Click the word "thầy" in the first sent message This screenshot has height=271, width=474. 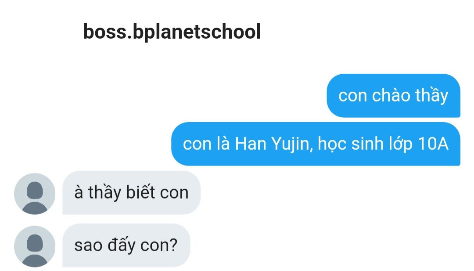click(431, 96)
